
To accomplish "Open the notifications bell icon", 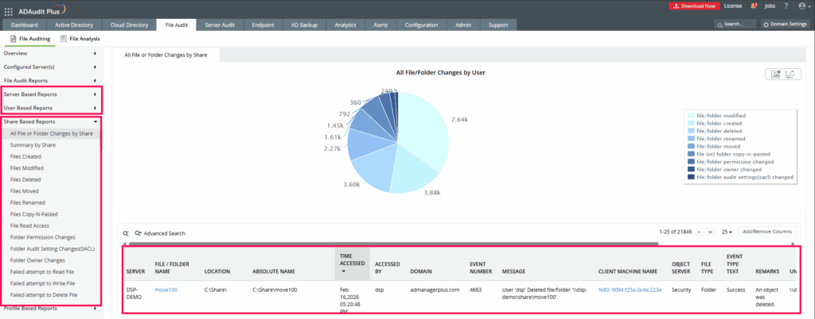I will click(754, 6).
